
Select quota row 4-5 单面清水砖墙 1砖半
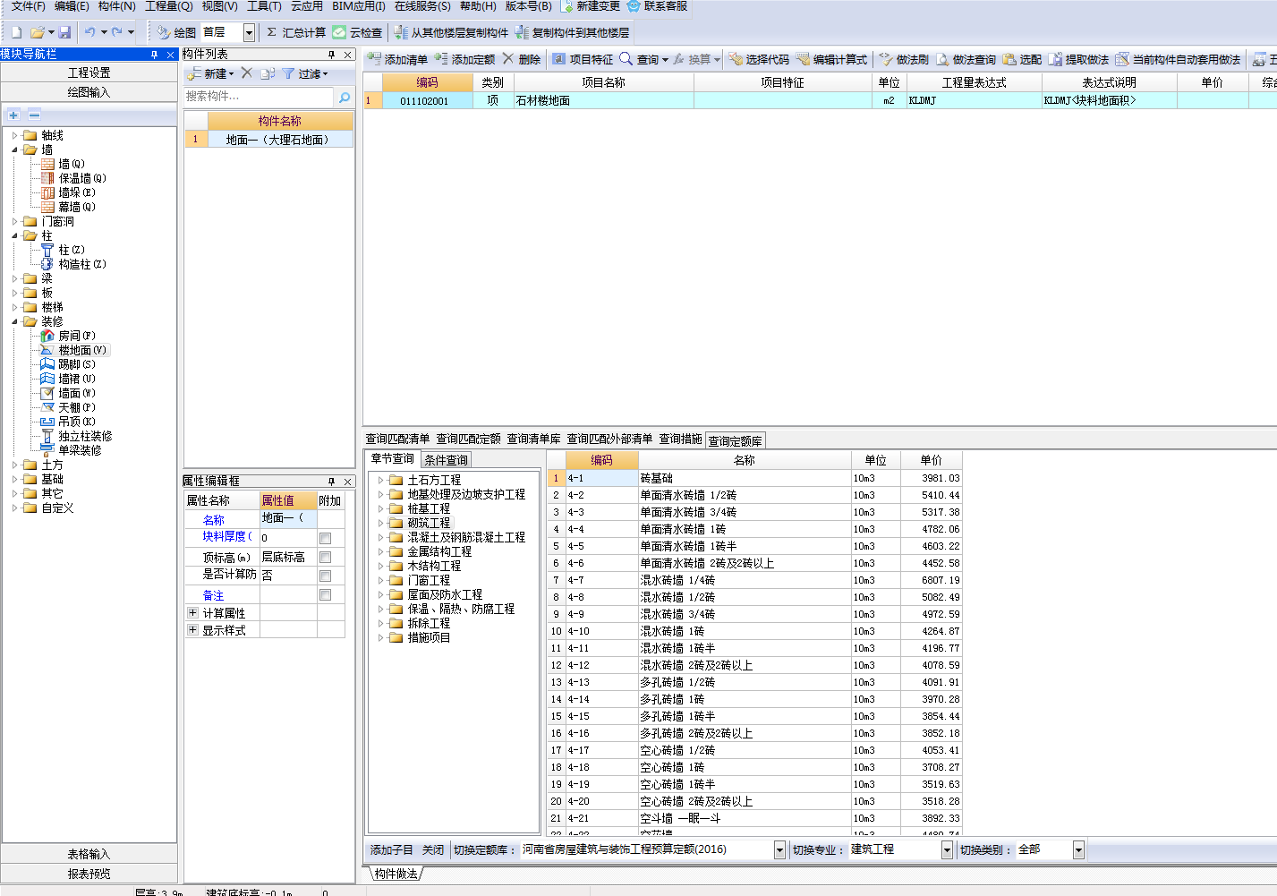[x=754, y=546]
